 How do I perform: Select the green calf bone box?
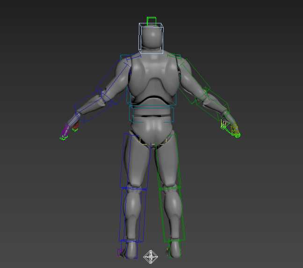click(172, 215)
